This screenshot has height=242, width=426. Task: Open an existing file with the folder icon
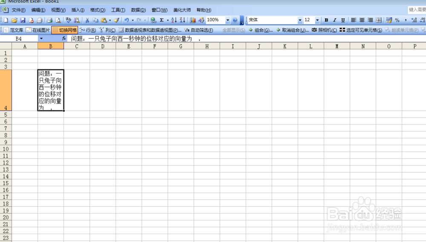pos(14,20)
